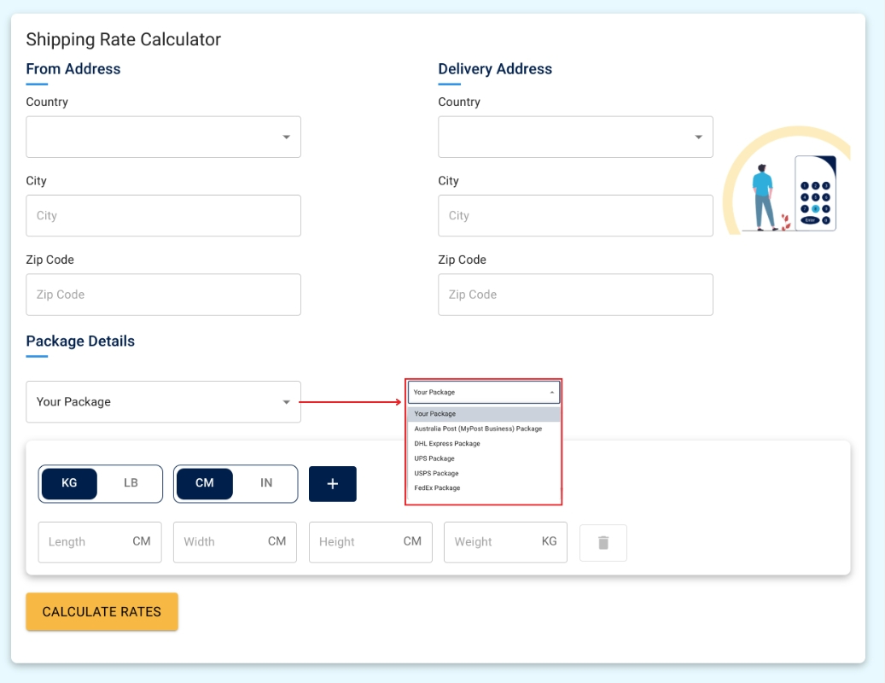Click the From Address City input field
Viewport: 885px width, 683px height.
(163, 216)
